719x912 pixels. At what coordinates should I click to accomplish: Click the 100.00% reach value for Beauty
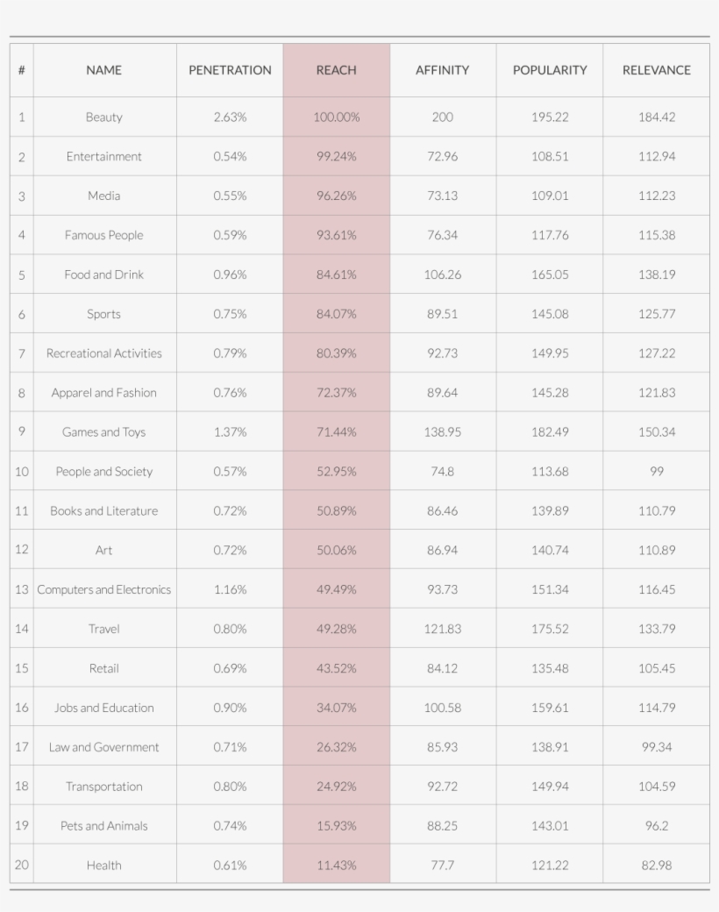click(x=336, y=118)
